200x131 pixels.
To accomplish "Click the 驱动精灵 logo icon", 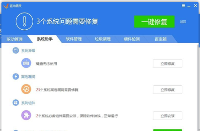I will [6, 6].
